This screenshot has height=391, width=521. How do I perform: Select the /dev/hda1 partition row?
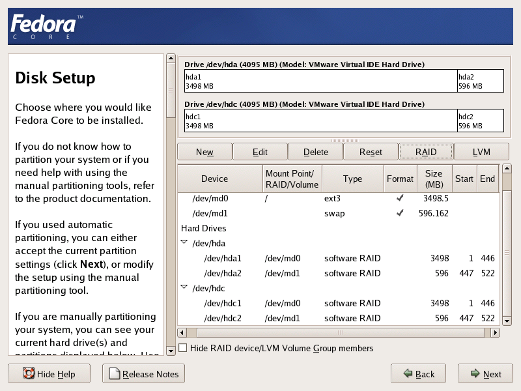coord(338,258)
